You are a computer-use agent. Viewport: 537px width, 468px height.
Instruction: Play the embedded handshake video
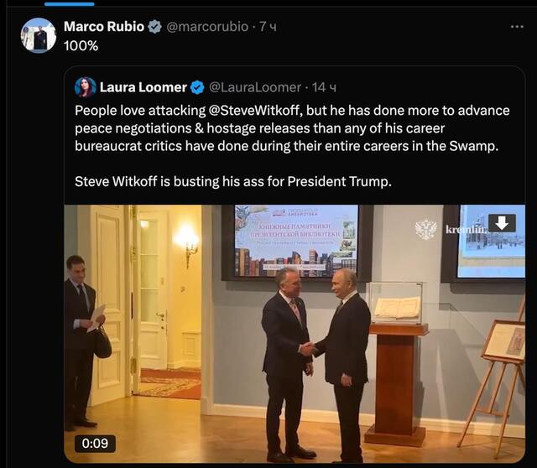click(295, 334)
